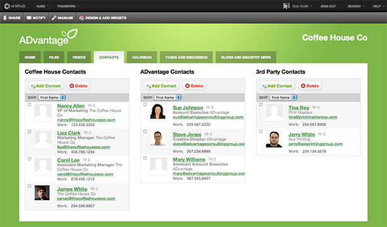Check the Jerry White checkbox

(261, 131)
